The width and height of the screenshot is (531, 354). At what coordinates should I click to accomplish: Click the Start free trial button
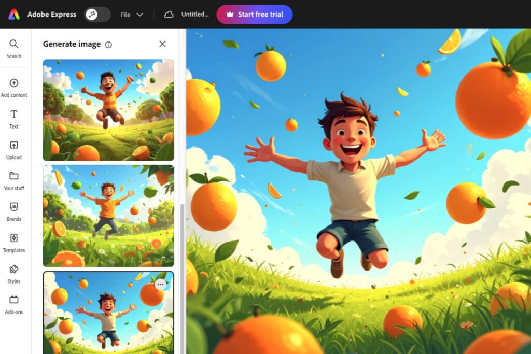point(254,14)
